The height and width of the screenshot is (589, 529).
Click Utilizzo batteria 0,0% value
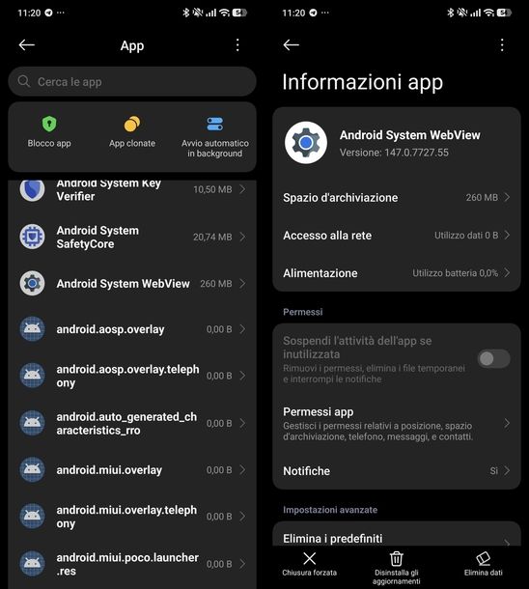point(455,273)
